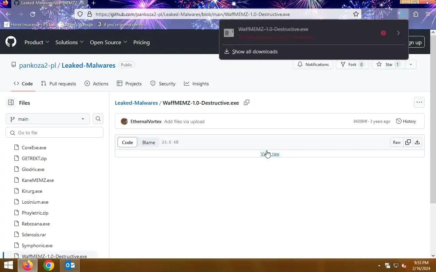This screenshot has height=272, width=436.
Task: Open Kirurg.exe in file tree
Action: (x=32, y=191)
